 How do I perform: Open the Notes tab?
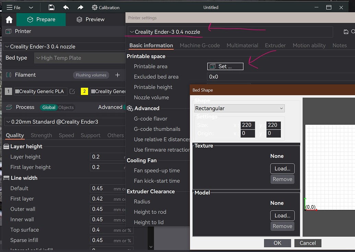pos(340,46)
